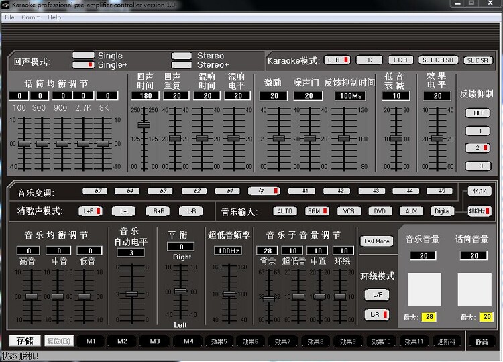This screenshot has height=362, width=503.
Task: Select L+R vocal cancel mode
Action: [91, 211]
